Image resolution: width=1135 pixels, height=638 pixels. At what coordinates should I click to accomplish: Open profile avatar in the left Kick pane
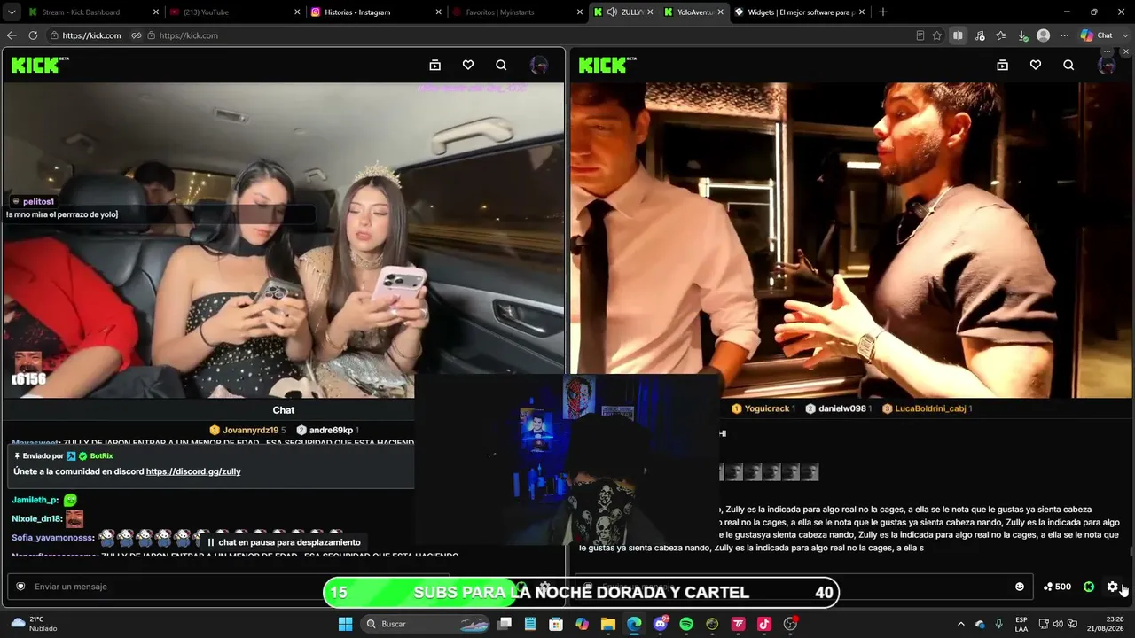tap(538, 65)
